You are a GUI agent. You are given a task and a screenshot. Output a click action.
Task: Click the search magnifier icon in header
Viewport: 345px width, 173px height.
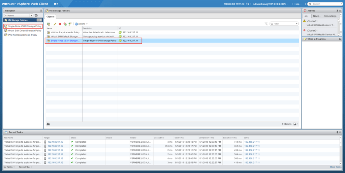pos(310,4)
